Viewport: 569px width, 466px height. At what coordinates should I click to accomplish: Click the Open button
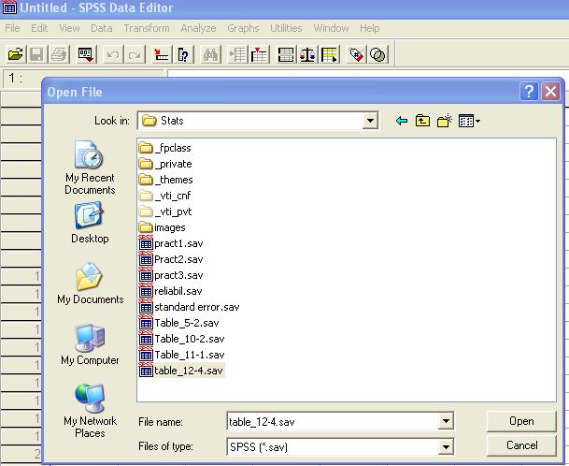[521, 421]
